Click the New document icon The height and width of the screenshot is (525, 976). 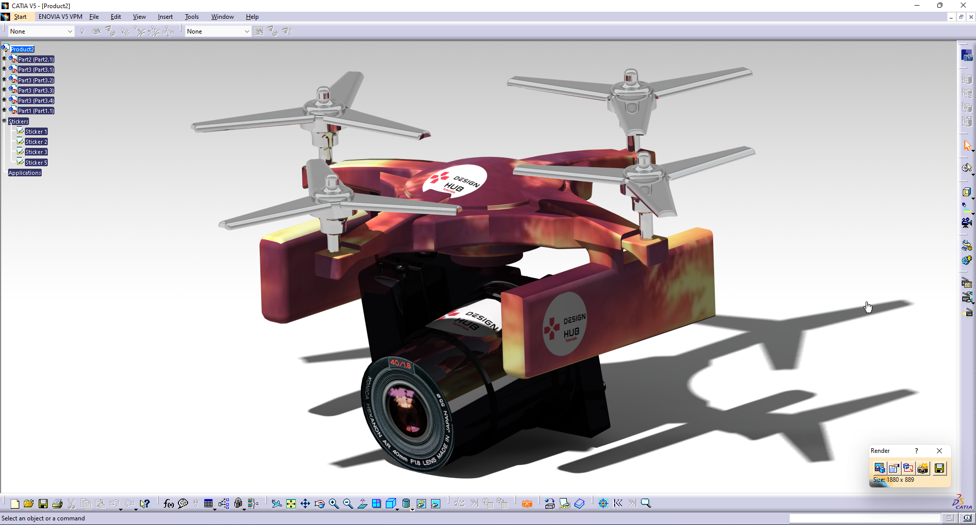pyautogui.click(x=15, y=504)
